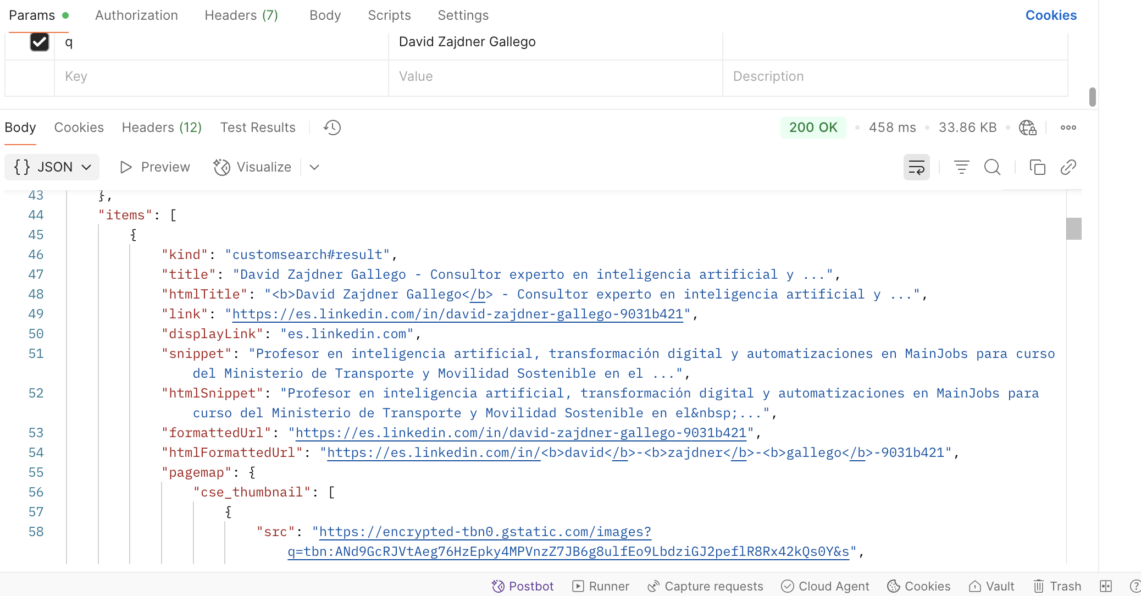Click the link response icon
This screenshot has width=1141, height=596.
pos(1068,167)
